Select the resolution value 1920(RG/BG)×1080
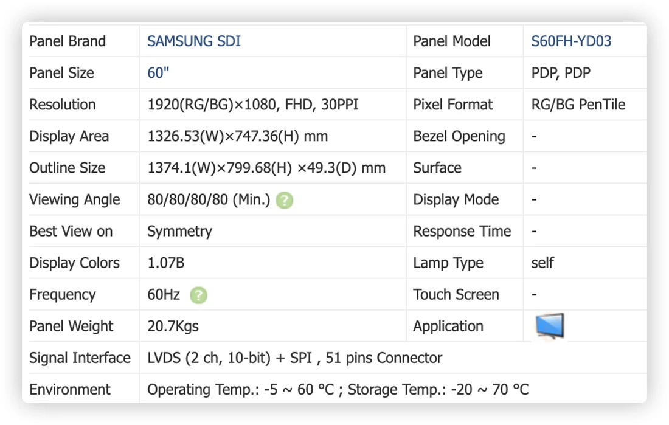669x425 pixels. click(x=213, y=105)
